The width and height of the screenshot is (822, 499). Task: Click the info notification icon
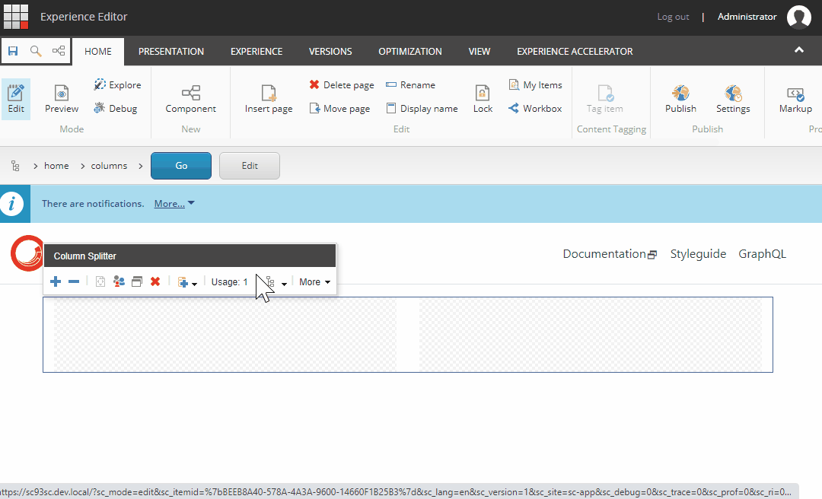[x=12, y=203]
